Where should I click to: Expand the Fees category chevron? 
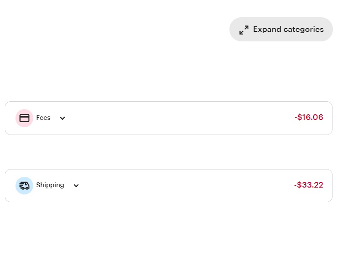(63, 118)
